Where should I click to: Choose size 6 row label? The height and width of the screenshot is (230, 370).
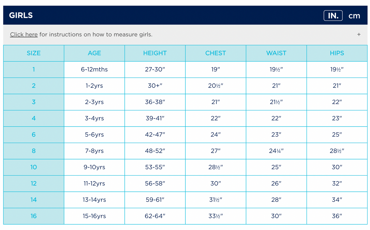point(34,135)
